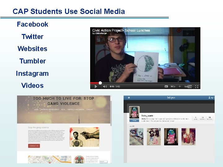This screenshot has height=167, width=223.
Task: Click the Tumbler list entry
Action: click(x=33, y=61)
